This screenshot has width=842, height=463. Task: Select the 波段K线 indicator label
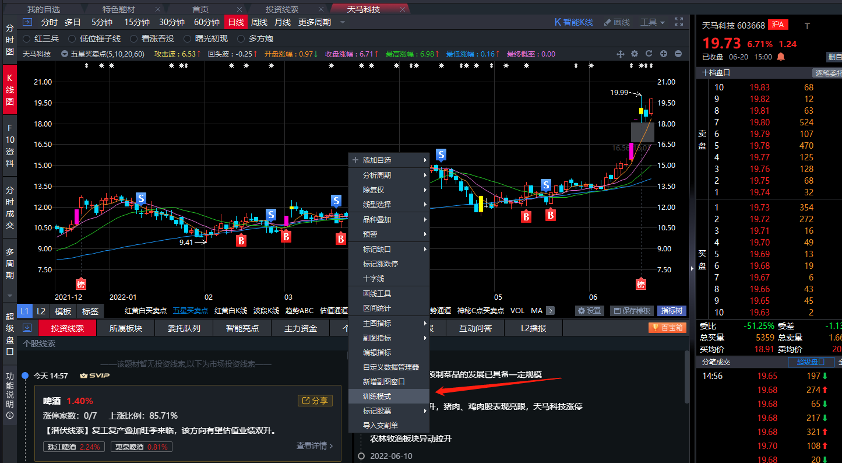pyautogui.click(x=266, y=311)
